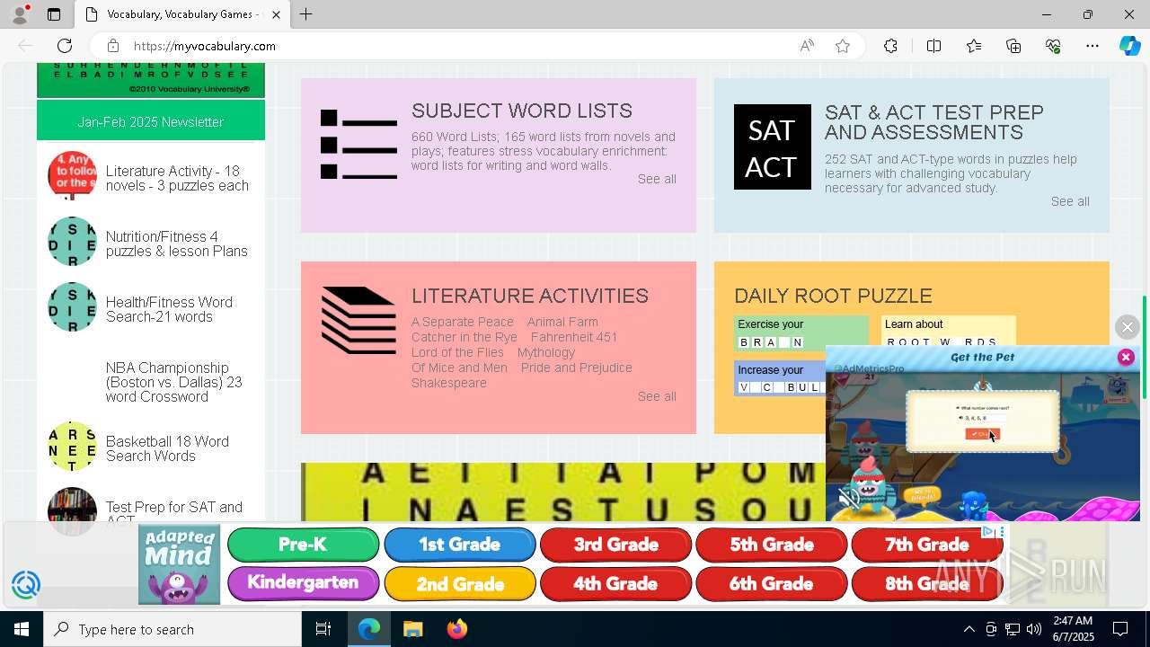Open the notifications center icon

pyautogui.click(x=1120, y=629)
